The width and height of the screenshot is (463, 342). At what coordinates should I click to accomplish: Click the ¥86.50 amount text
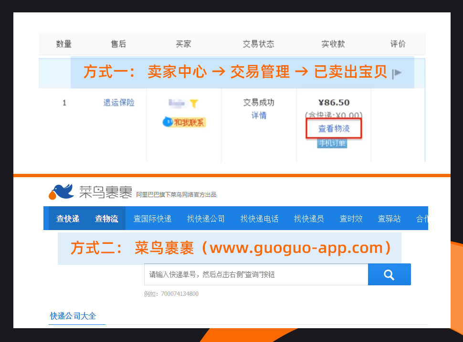click(x=334, y=102)
